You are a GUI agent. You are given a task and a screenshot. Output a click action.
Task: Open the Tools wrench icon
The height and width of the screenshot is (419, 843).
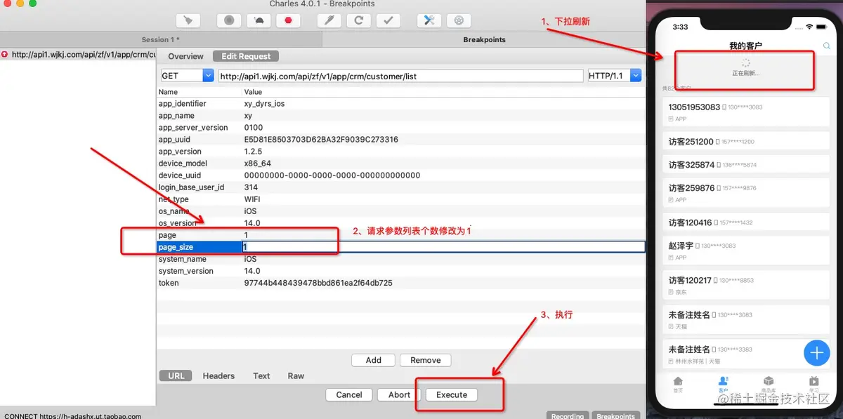429,20
